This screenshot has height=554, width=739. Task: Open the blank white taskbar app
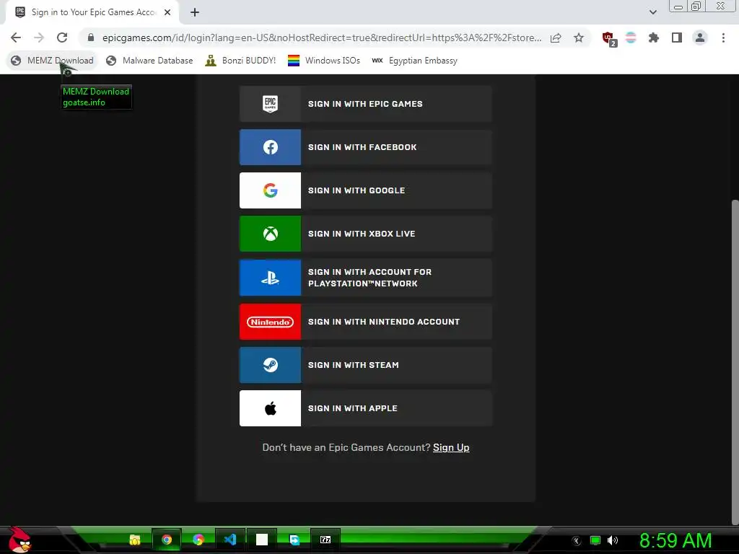262,540
